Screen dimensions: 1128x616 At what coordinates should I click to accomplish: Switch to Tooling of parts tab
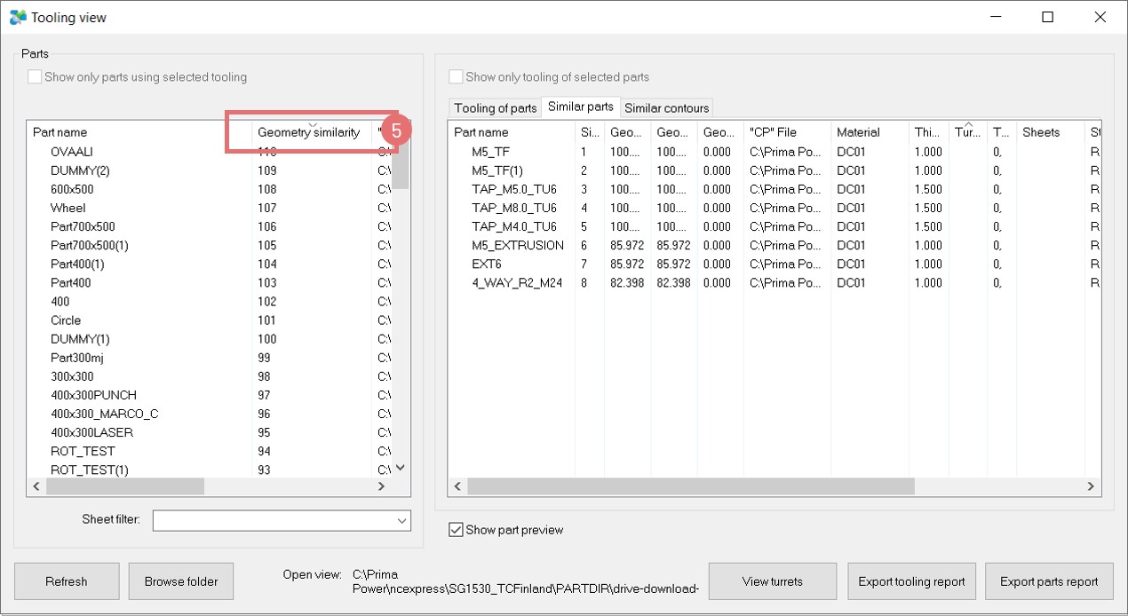(x=495, y=108)
